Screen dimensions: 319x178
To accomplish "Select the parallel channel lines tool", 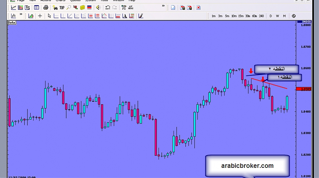I will pyautogui.click(x=77, y=16).
